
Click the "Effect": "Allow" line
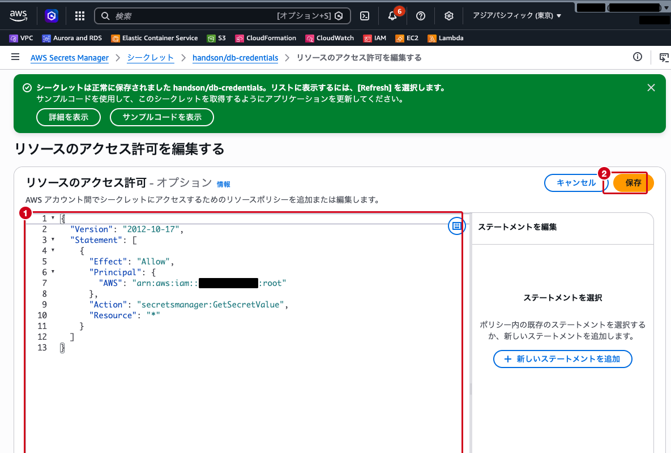pos(131,262)
